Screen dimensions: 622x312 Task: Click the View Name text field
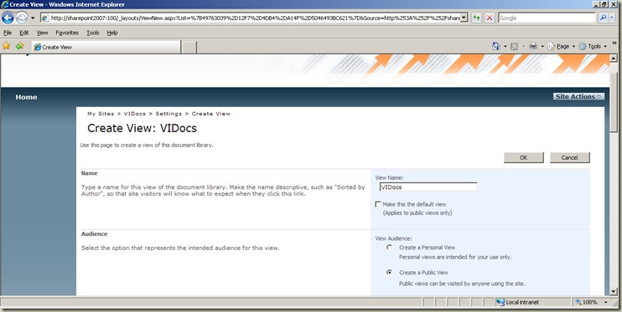(x=428, y=187)
